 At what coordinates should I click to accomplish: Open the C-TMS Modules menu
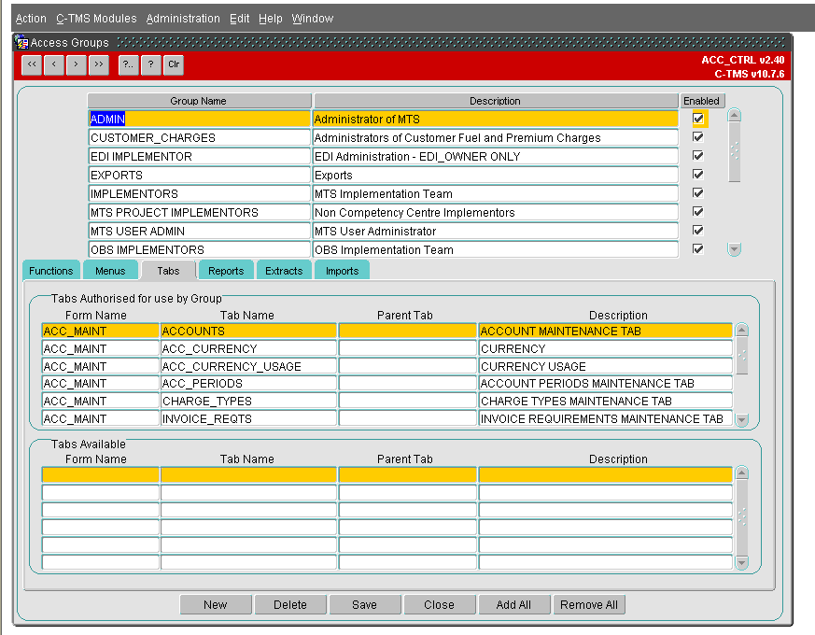pos(96,19)
